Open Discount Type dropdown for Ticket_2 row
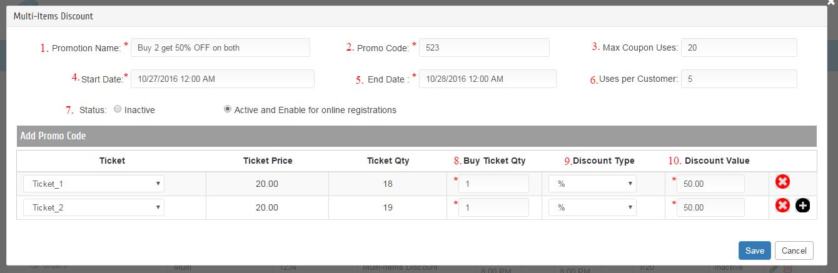 (x=592, y=207)
